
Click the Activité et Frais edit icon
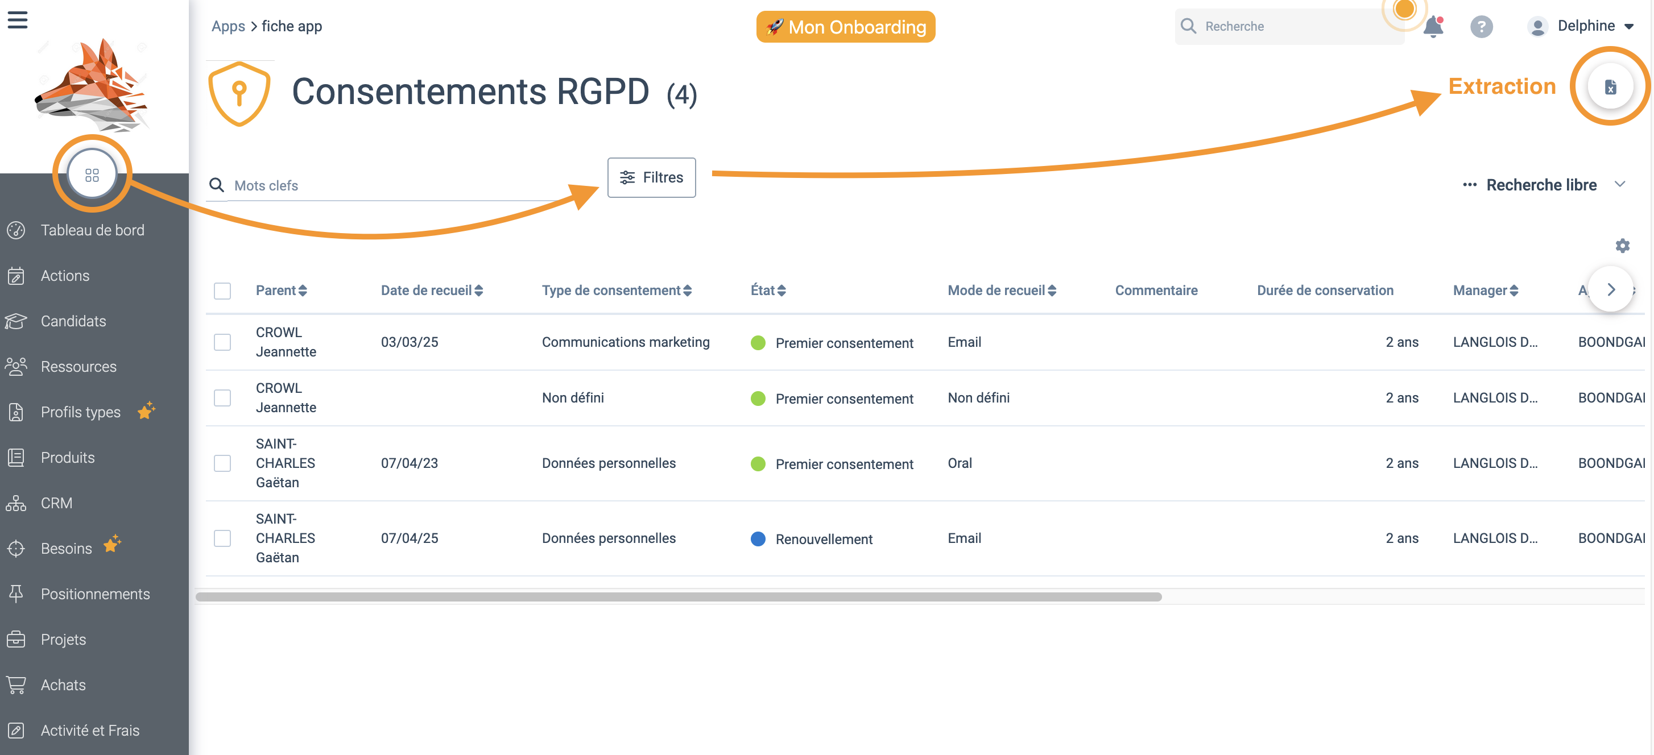coord(16,731)
